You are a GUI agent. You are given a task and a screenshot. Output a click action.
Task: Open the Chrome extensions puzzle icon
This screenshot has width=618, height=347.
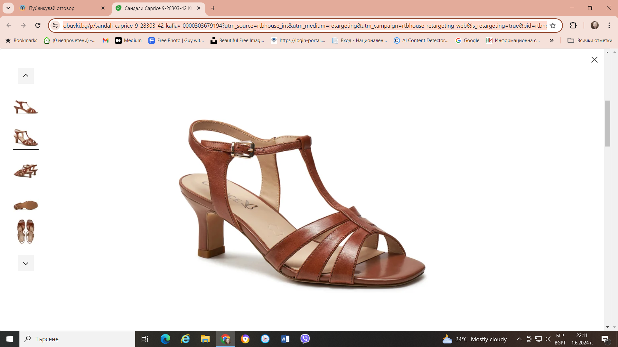tap(573, 25)
